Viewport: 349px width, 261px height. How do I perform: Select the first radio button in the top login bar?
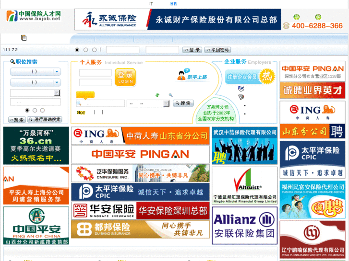(77, 50)
